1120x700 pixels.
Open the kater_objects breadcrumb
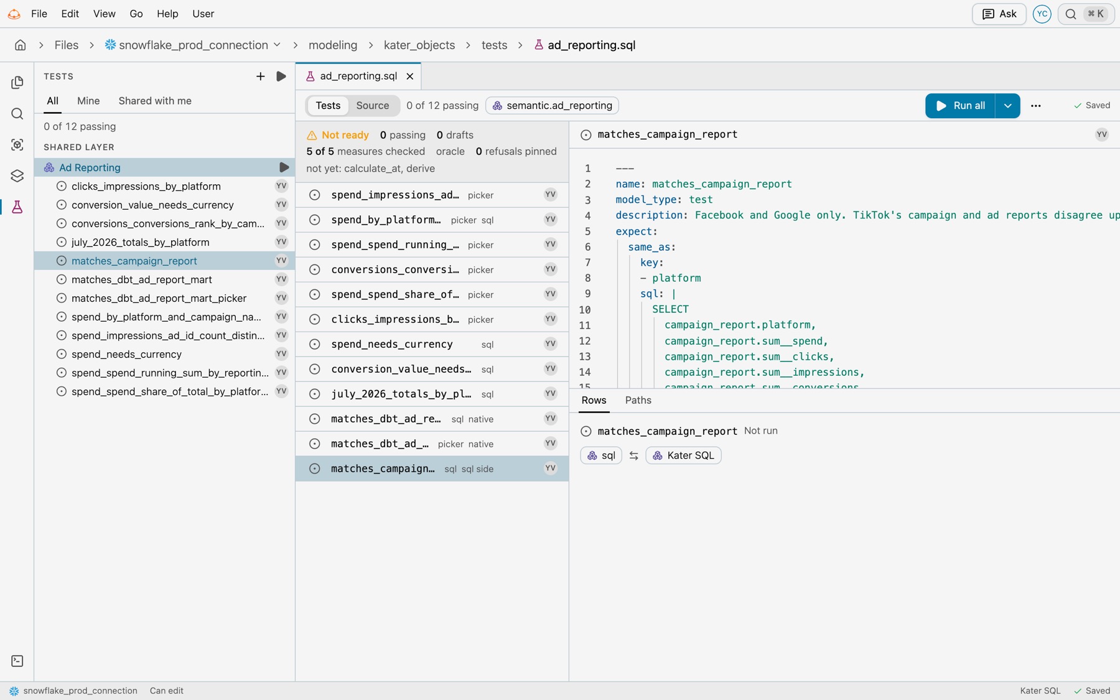[419, 45]
